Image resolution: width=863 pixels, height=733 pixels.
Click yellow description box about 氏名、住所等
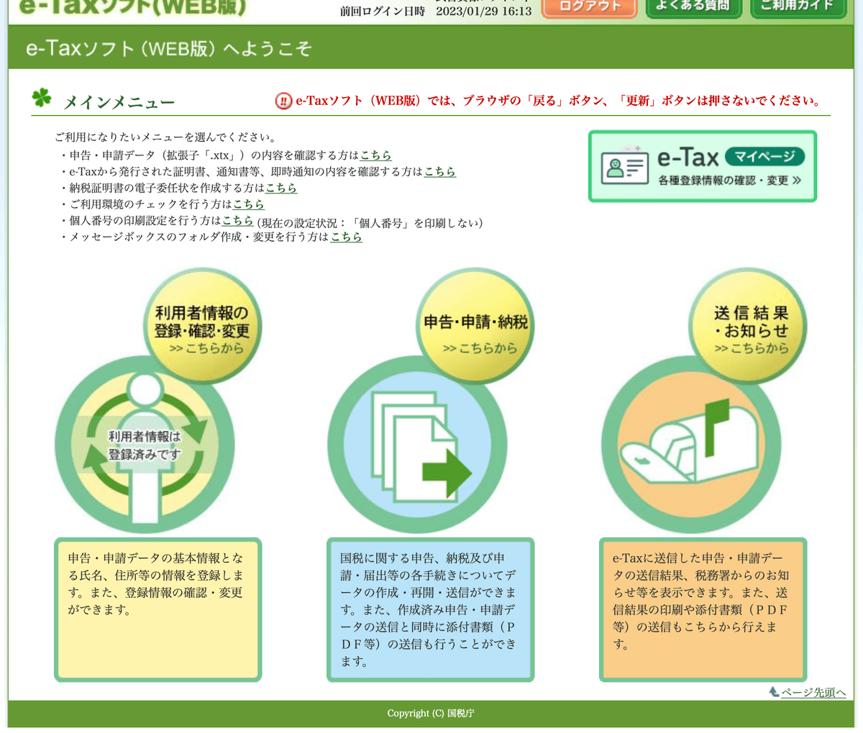158,609
